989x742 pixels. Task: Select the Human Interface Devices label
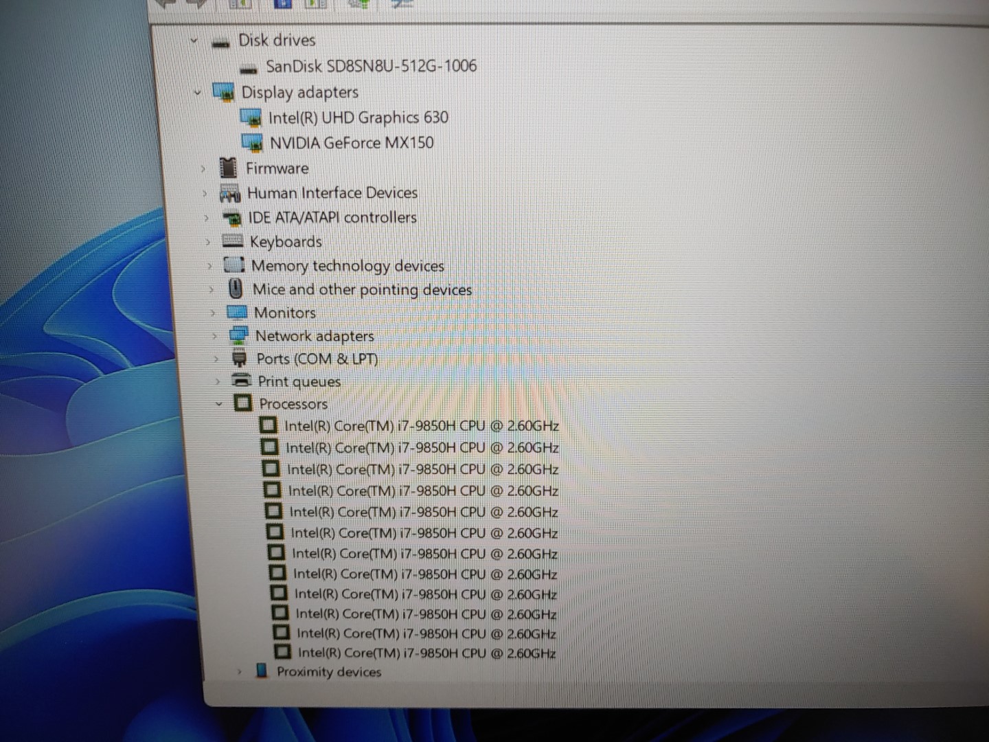[x=332, y=193]
